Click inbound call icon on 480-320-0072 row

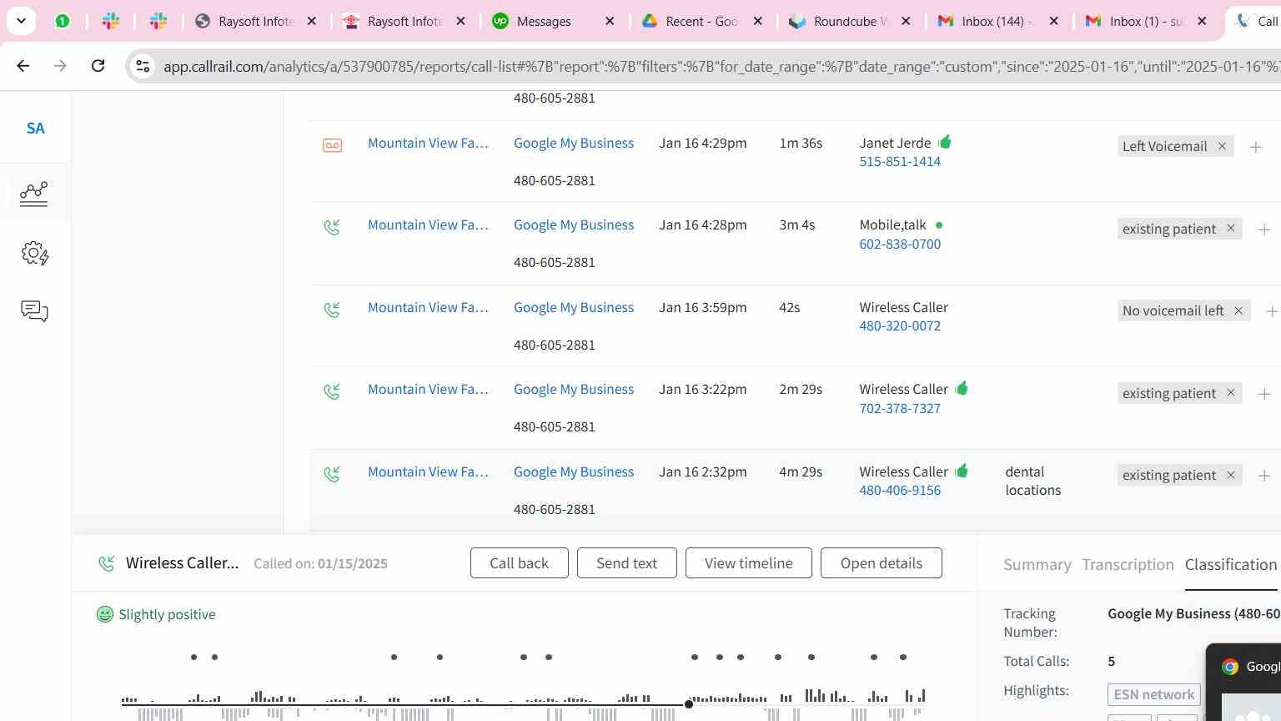[x=332, y=310]
